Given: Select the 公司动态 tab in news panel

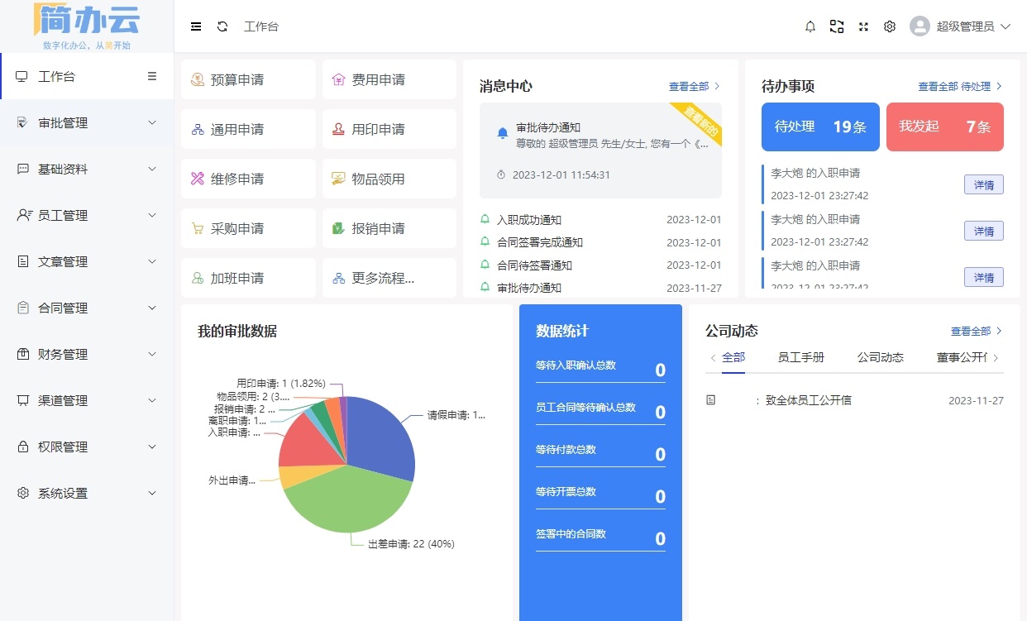Looking at the screenshot, I should coord(880,358).
